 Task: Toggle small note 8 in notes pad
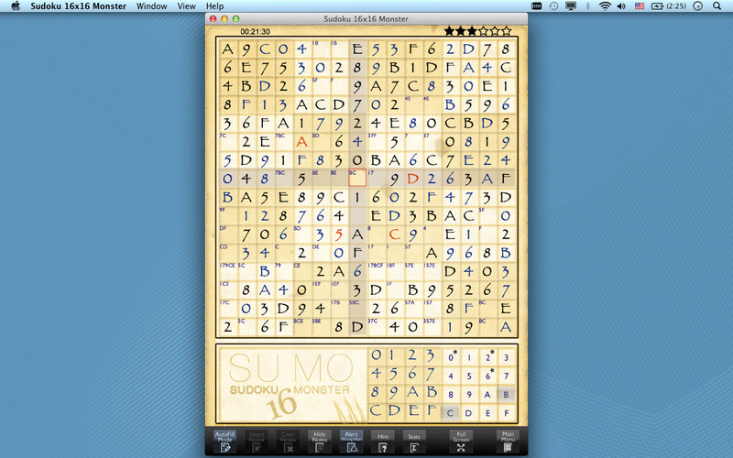[451, 395]
